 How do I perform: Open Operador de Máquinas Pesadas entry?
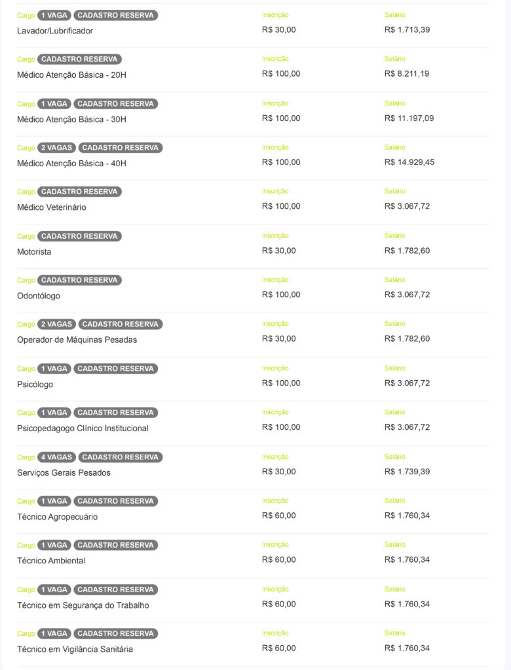[x=77, y=340]
